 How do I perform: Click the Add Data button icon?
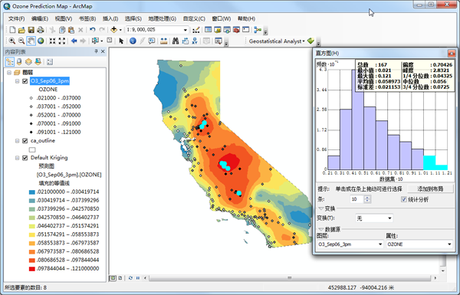pos(113,30)
